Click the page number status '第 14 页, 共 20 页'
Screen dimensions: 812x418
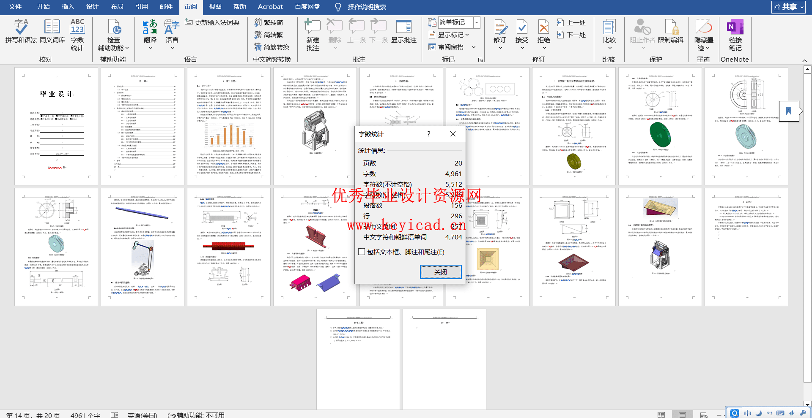[x=33, y=415]
